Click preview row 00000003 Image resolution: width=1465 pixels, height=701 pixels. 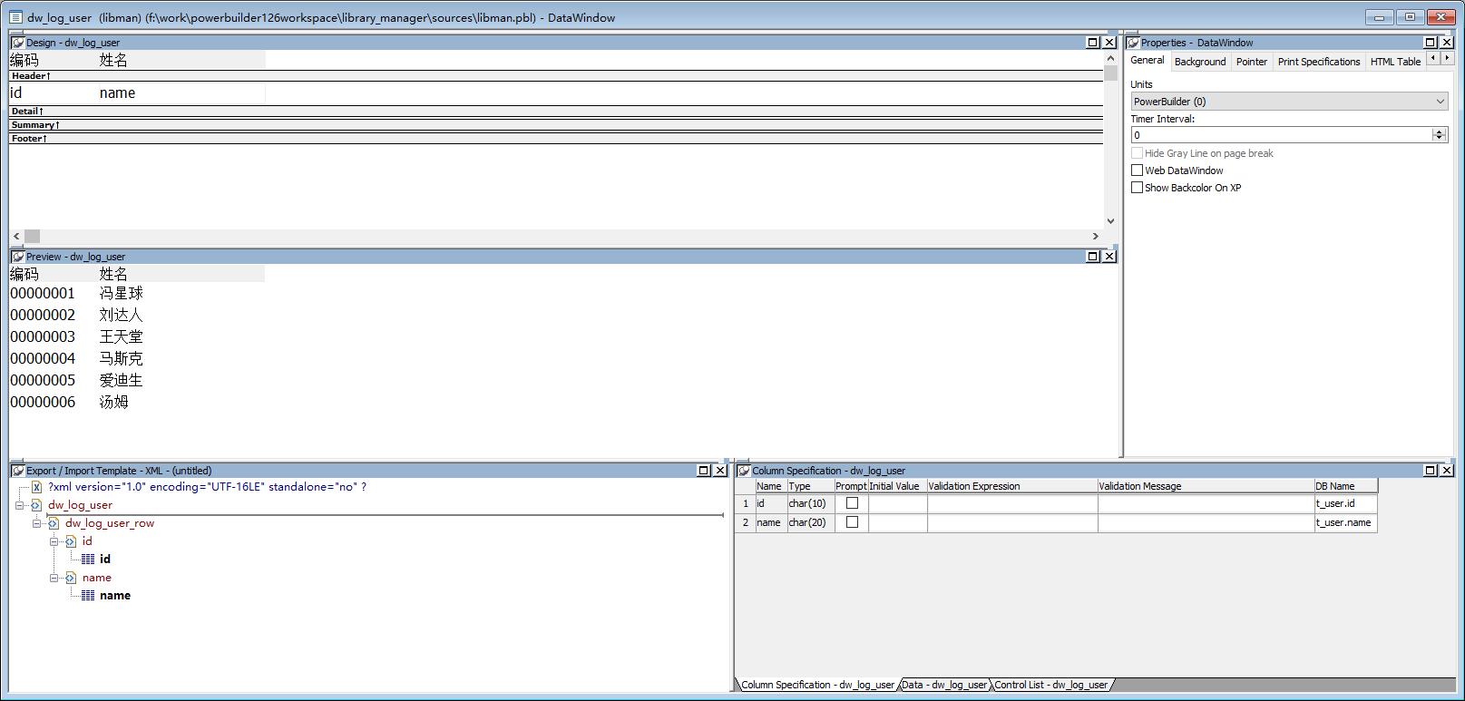(43, 336)
